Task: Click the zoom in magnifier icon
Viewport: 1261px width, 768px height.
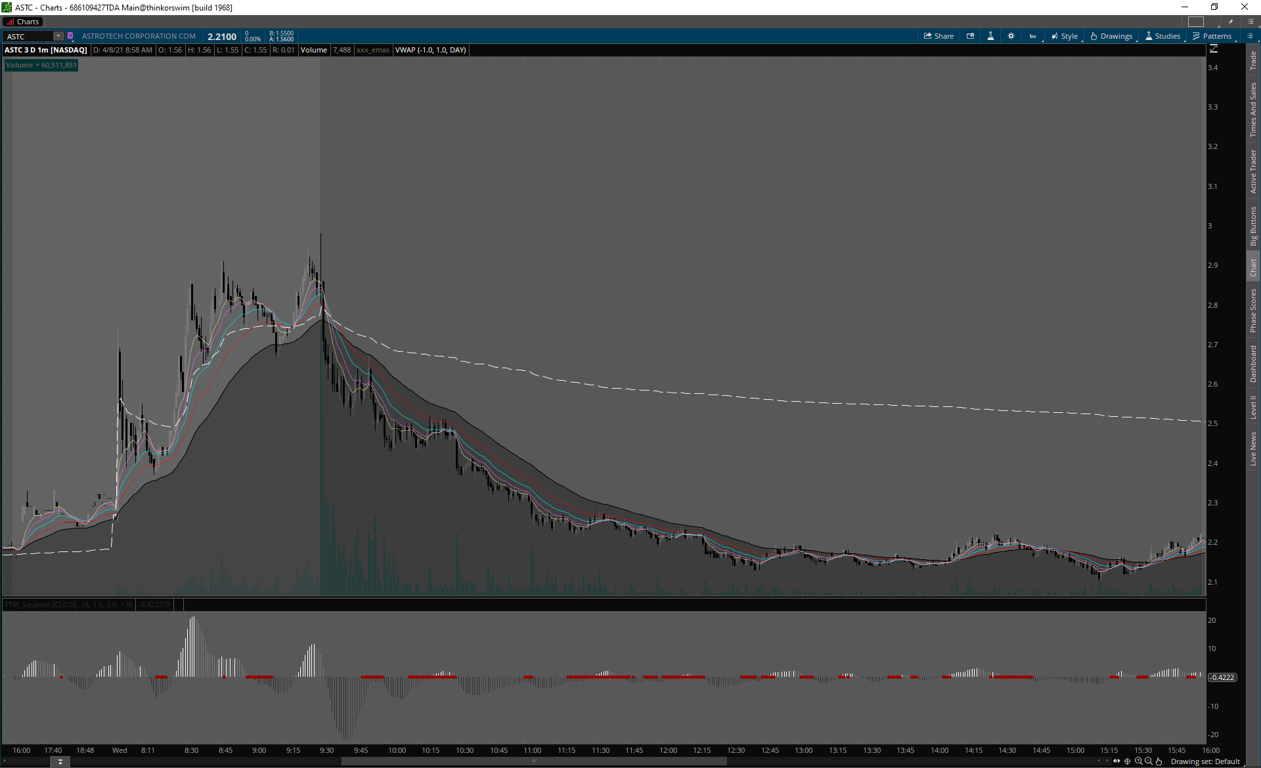Action: tap(1138, 761)
